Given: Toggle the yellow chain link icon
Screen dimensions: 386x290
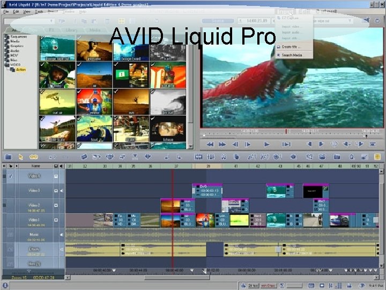Looking at the screenshot, I should 34,157.
